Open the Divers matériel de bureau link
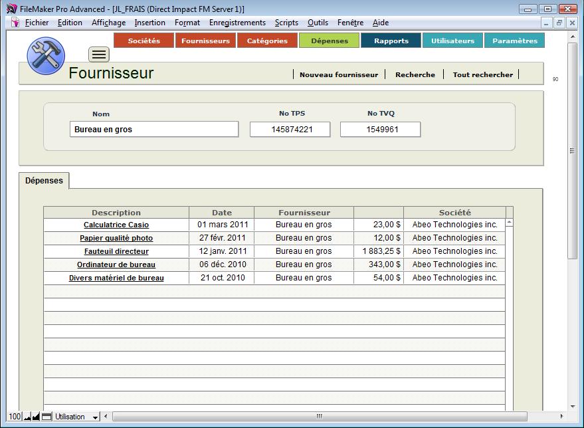Viewport: 584px width, 428px height. (x=116, y=278)
